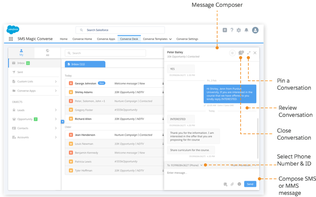Open the Converse Home tab
The height and width of the screenshot is (197, 316).
tap(82, 39)
